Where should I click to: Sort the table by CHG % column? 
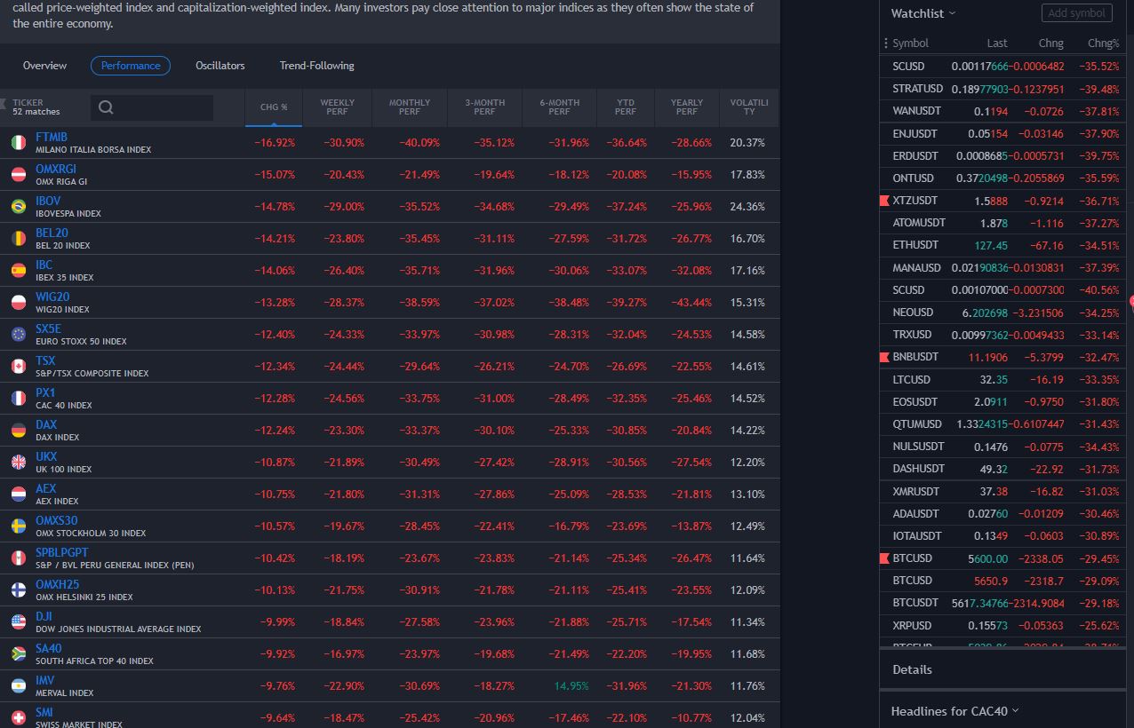coord(274,107)
